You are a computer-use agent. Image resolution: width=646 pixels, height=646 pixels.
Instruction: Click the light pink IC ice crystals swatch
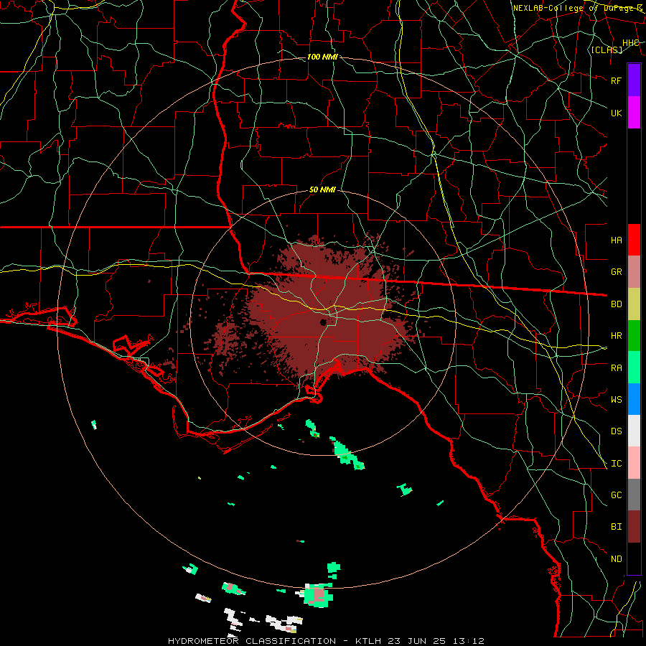[634, 463]
